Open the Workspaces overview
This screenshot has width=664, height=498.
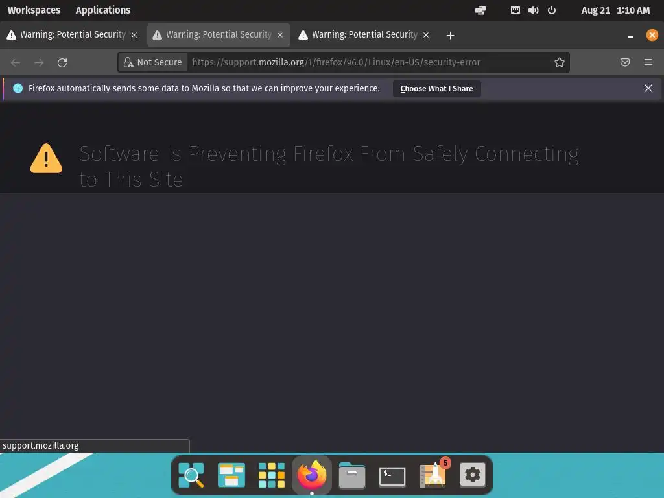tap(34, 10)
